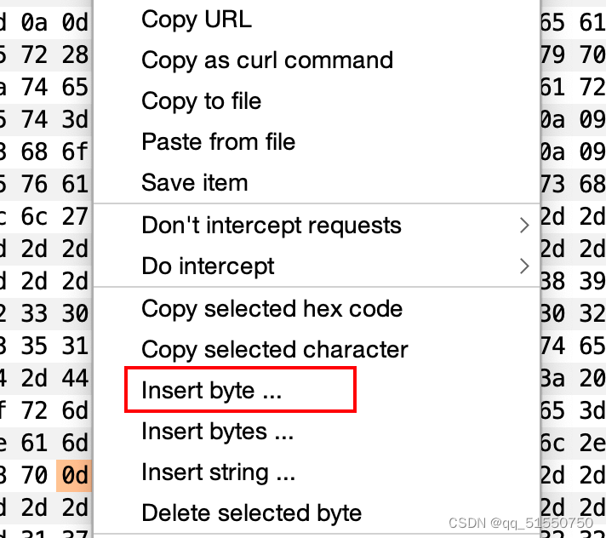Expand Don't intercept requests submenu arrow

click(524, 226)
